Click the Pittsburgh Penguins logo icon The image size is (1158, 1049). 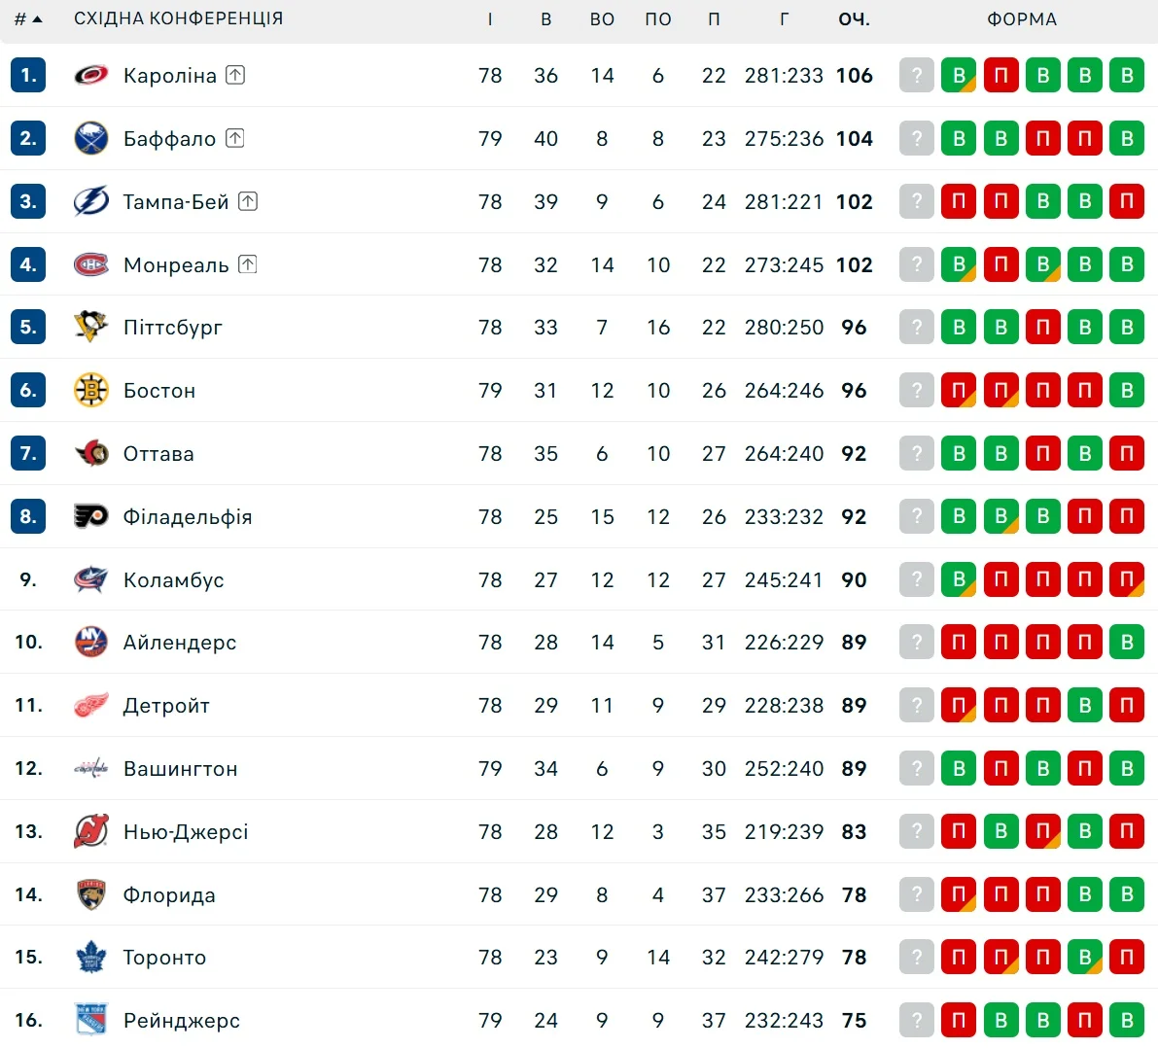coord(91,327)
